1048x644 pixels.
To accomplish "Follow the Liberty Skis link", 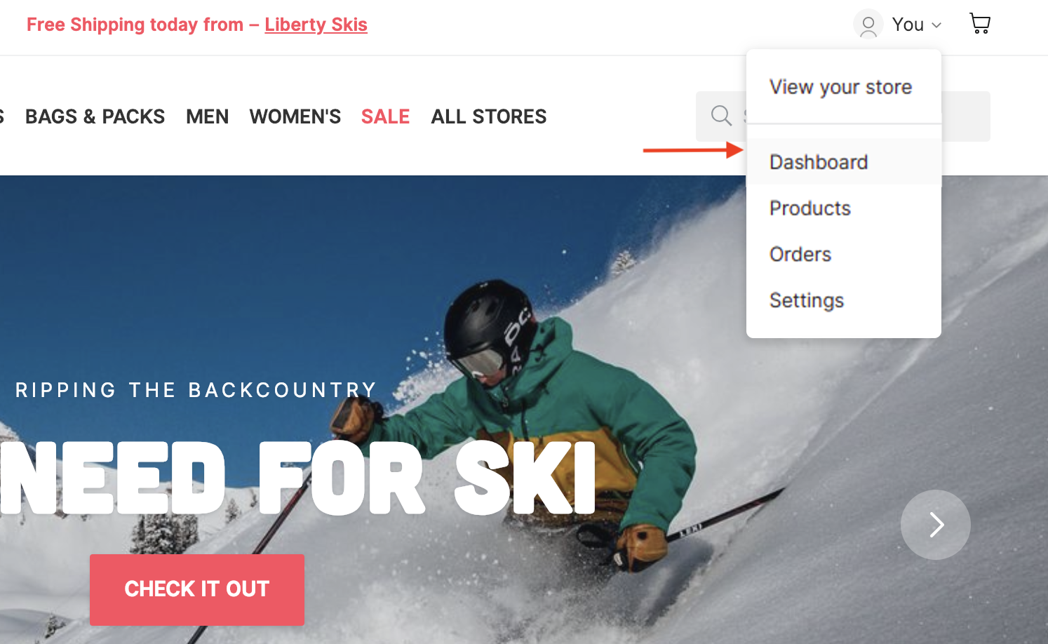I will pos(316,25).
